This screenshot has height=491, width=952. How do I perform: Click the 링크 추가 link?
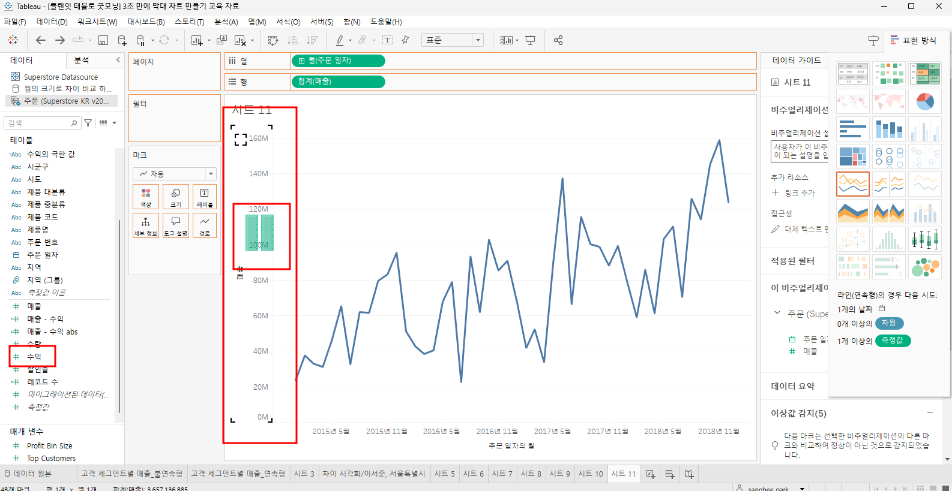tap(800, 193)
